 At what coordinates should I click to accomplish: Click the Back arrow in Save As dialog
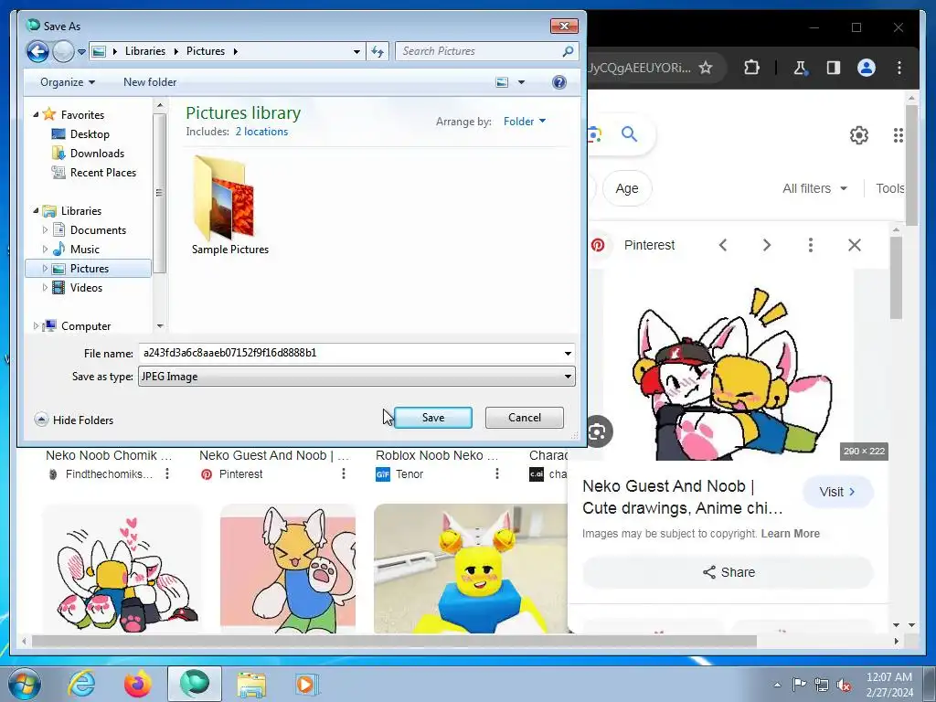(37, 51)
